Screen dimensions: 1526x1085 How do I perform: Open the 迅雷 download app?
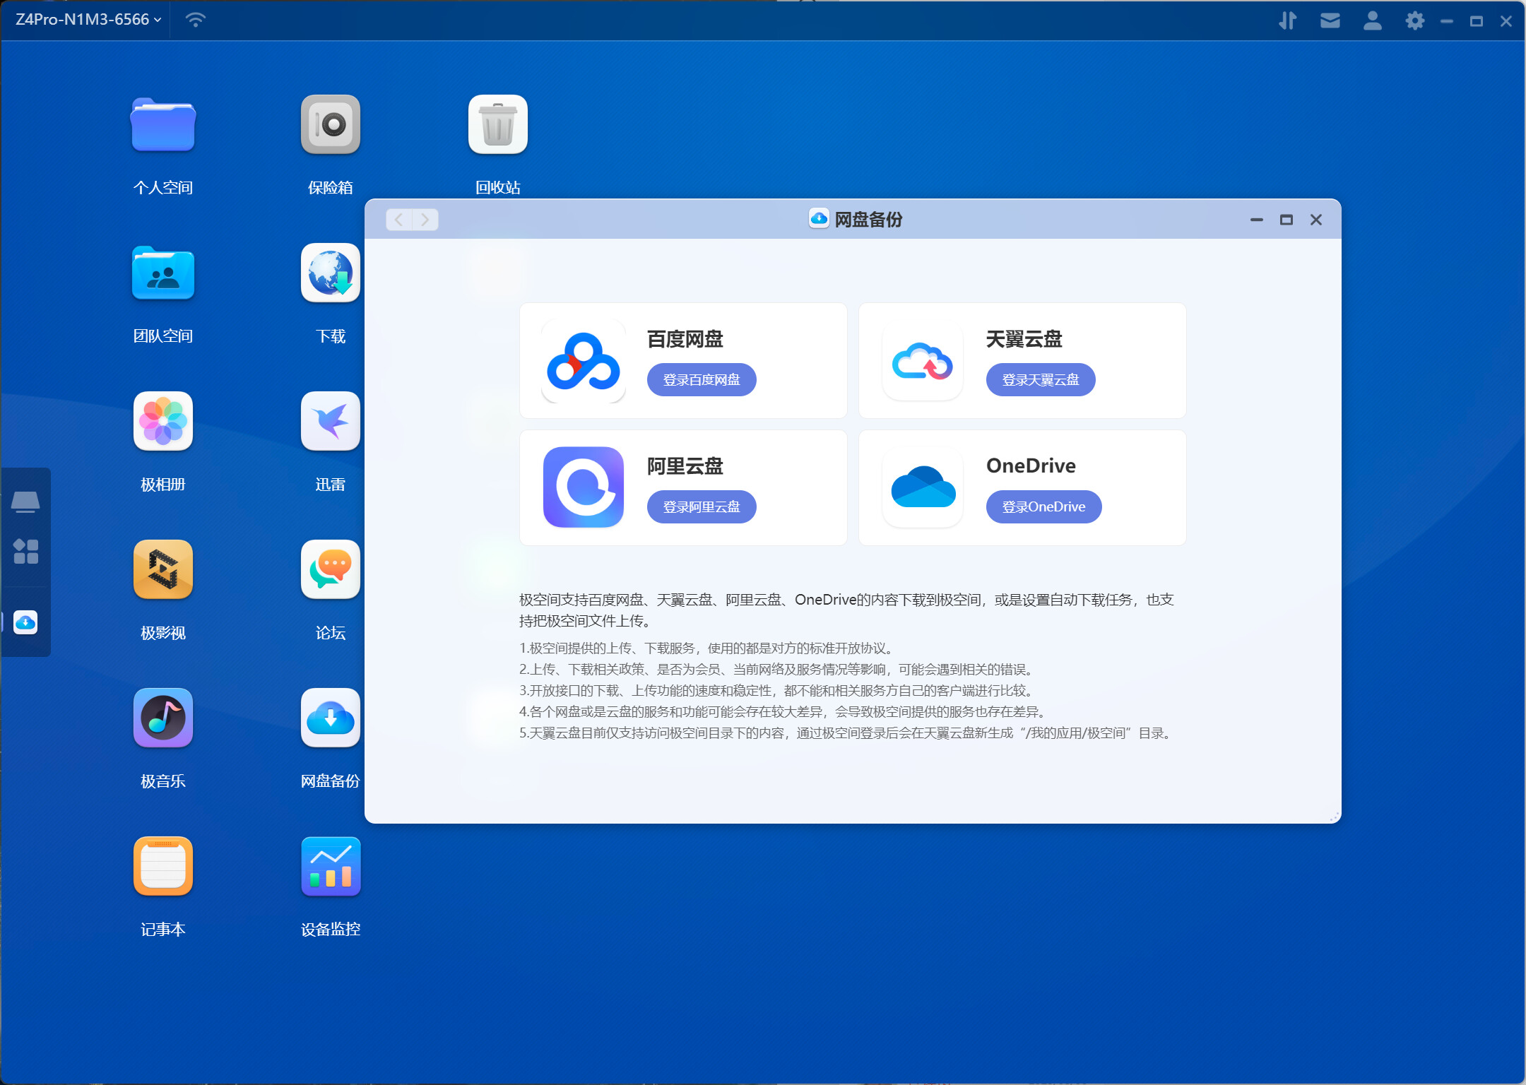[x=330, y=422]
